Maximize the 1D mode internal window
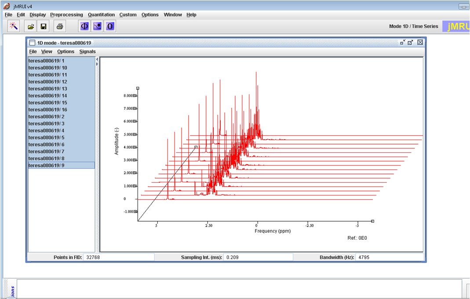This screenshot has height=299, width=470. point(410,42)
